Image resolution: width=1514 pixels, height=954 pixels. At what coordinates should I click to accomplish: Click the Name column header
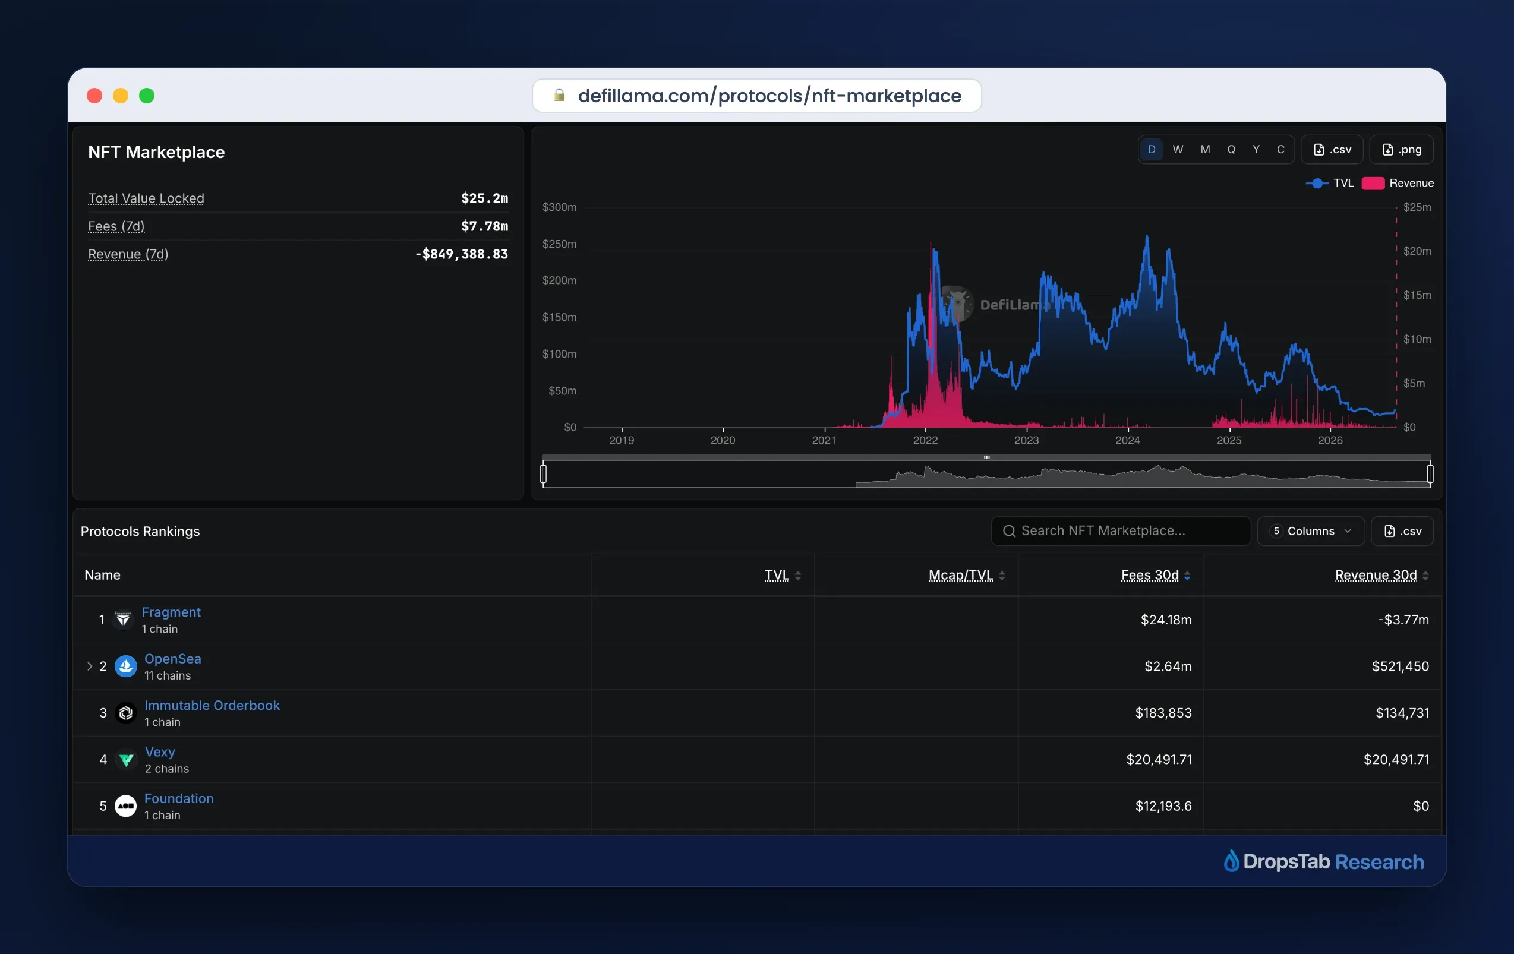tap(102, 575)
